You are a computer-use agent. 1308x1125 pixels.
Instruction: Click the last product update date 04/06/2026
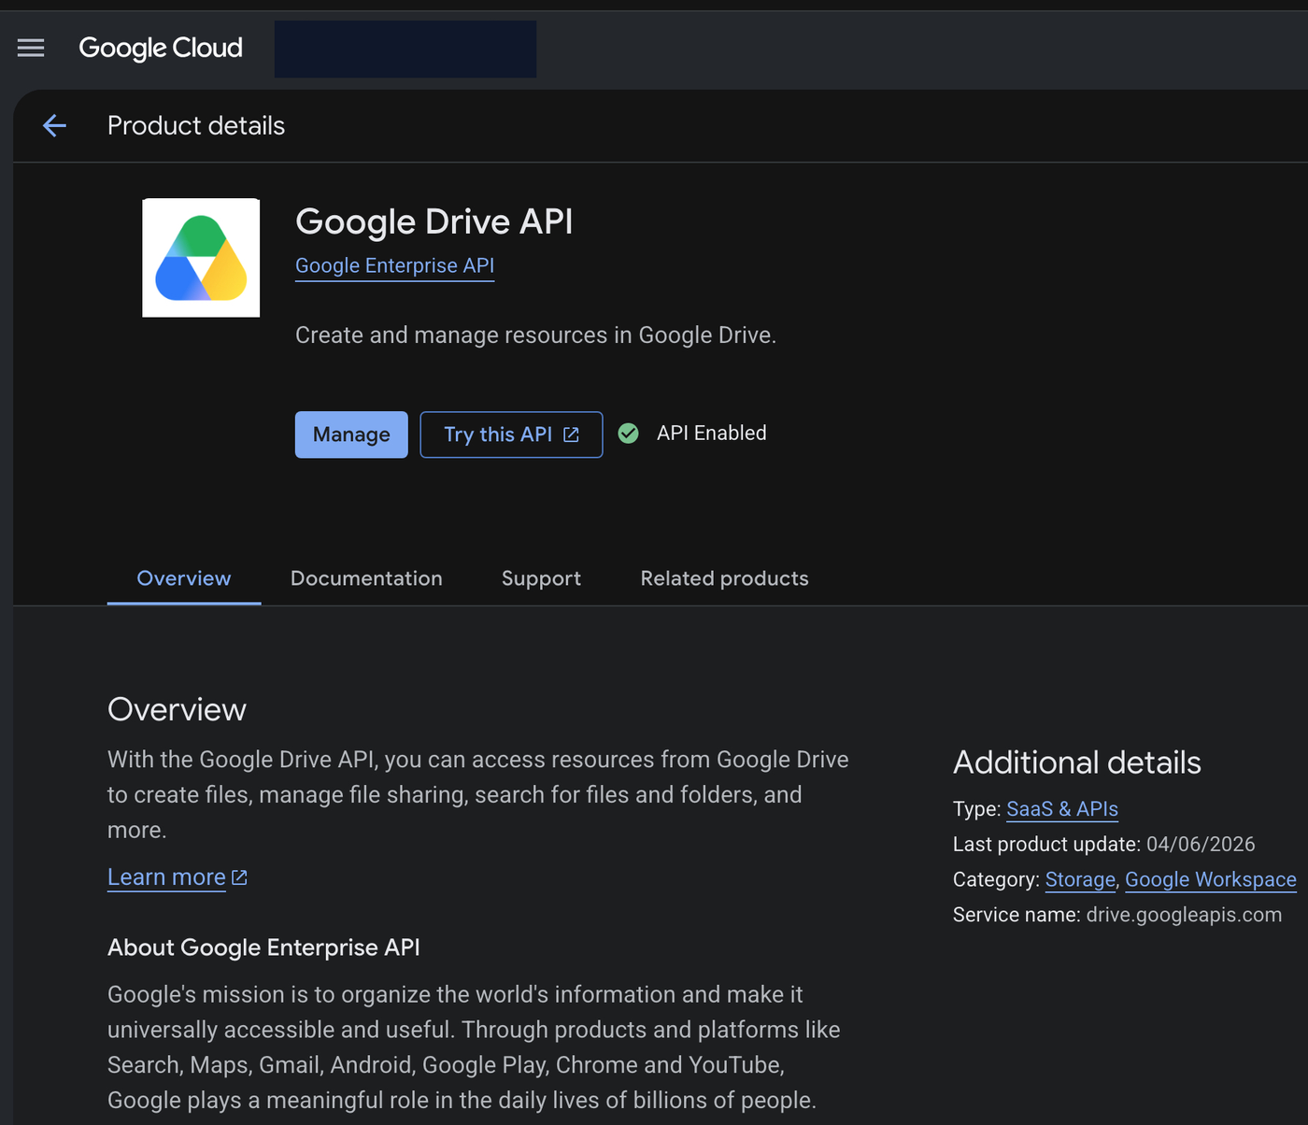pyautogui.click(x=1201, y=845)
